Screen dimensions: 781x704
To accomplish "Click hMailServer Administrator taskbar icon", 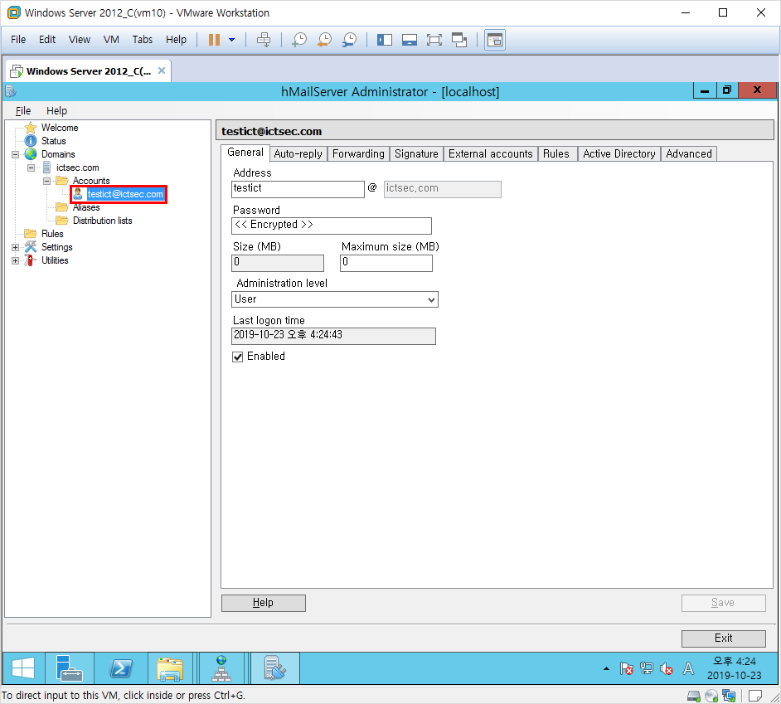I will 275,668.
